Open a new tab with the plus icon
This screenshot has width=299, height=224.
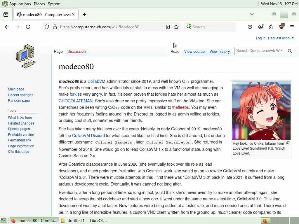pos(84,15)
